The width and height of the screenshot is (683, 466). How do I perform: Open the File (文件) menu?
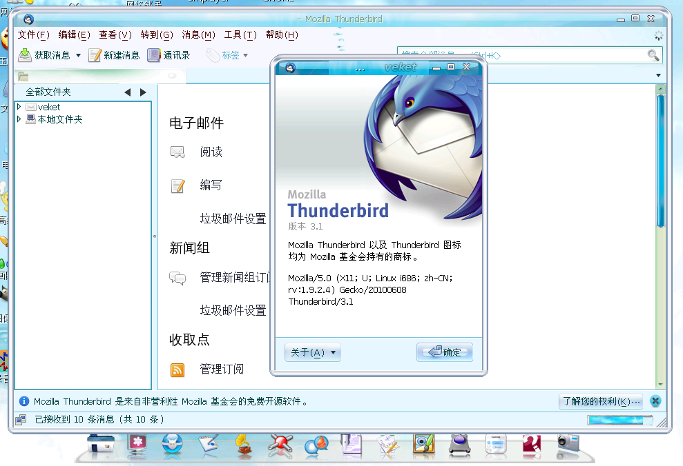coord(34,34)
